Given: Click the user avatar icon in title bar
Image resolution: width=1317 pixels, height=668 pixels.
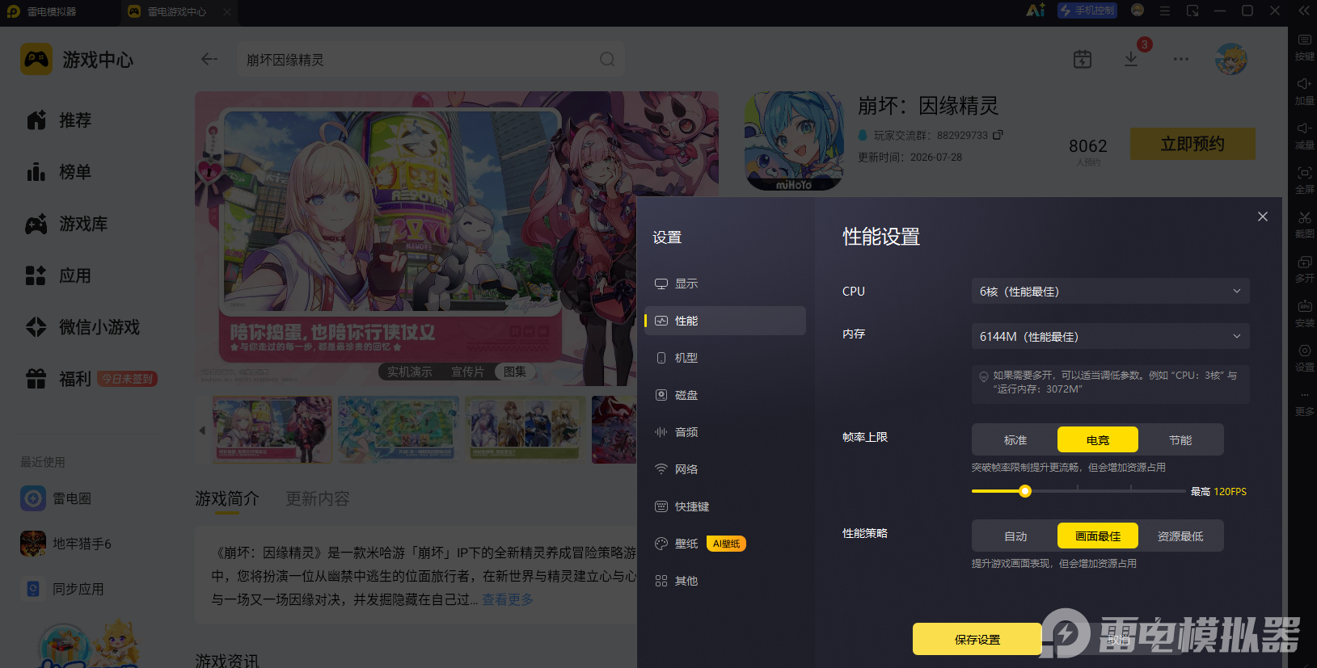Looking at the screenshot, I should point(1138,11).
